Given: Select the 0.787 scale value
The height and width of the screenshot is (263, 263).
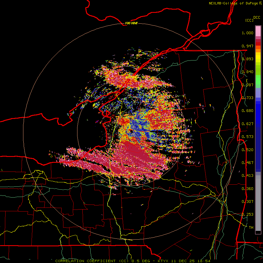Looking at the screenshot, I should click(x=248, y=85).
